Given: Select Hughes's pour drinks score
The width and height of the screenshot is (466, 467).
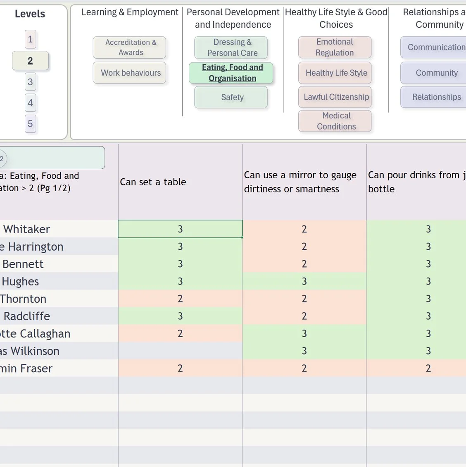Looking at the screenshot, I should coord(416,281).
